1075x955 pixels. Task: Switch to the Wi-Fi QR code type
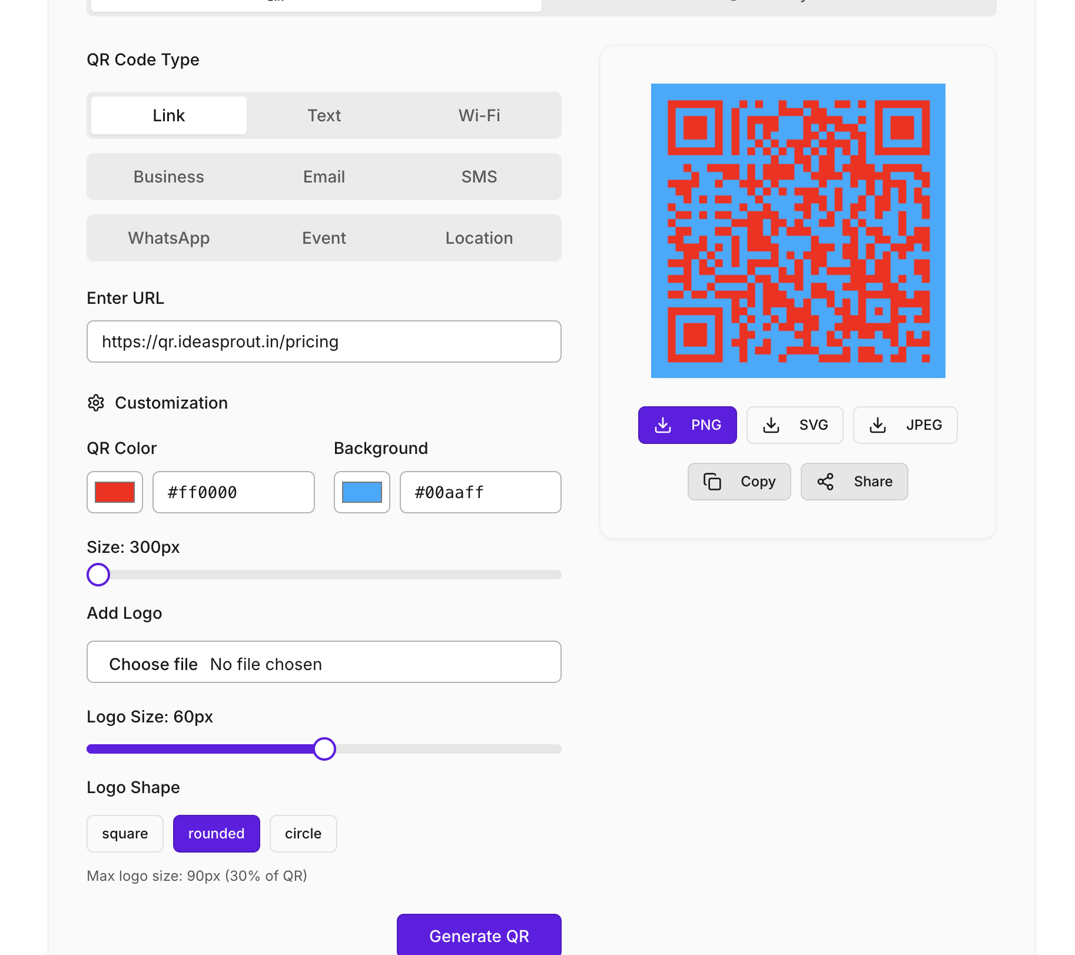pyautogui.click(x=479, y=115)
